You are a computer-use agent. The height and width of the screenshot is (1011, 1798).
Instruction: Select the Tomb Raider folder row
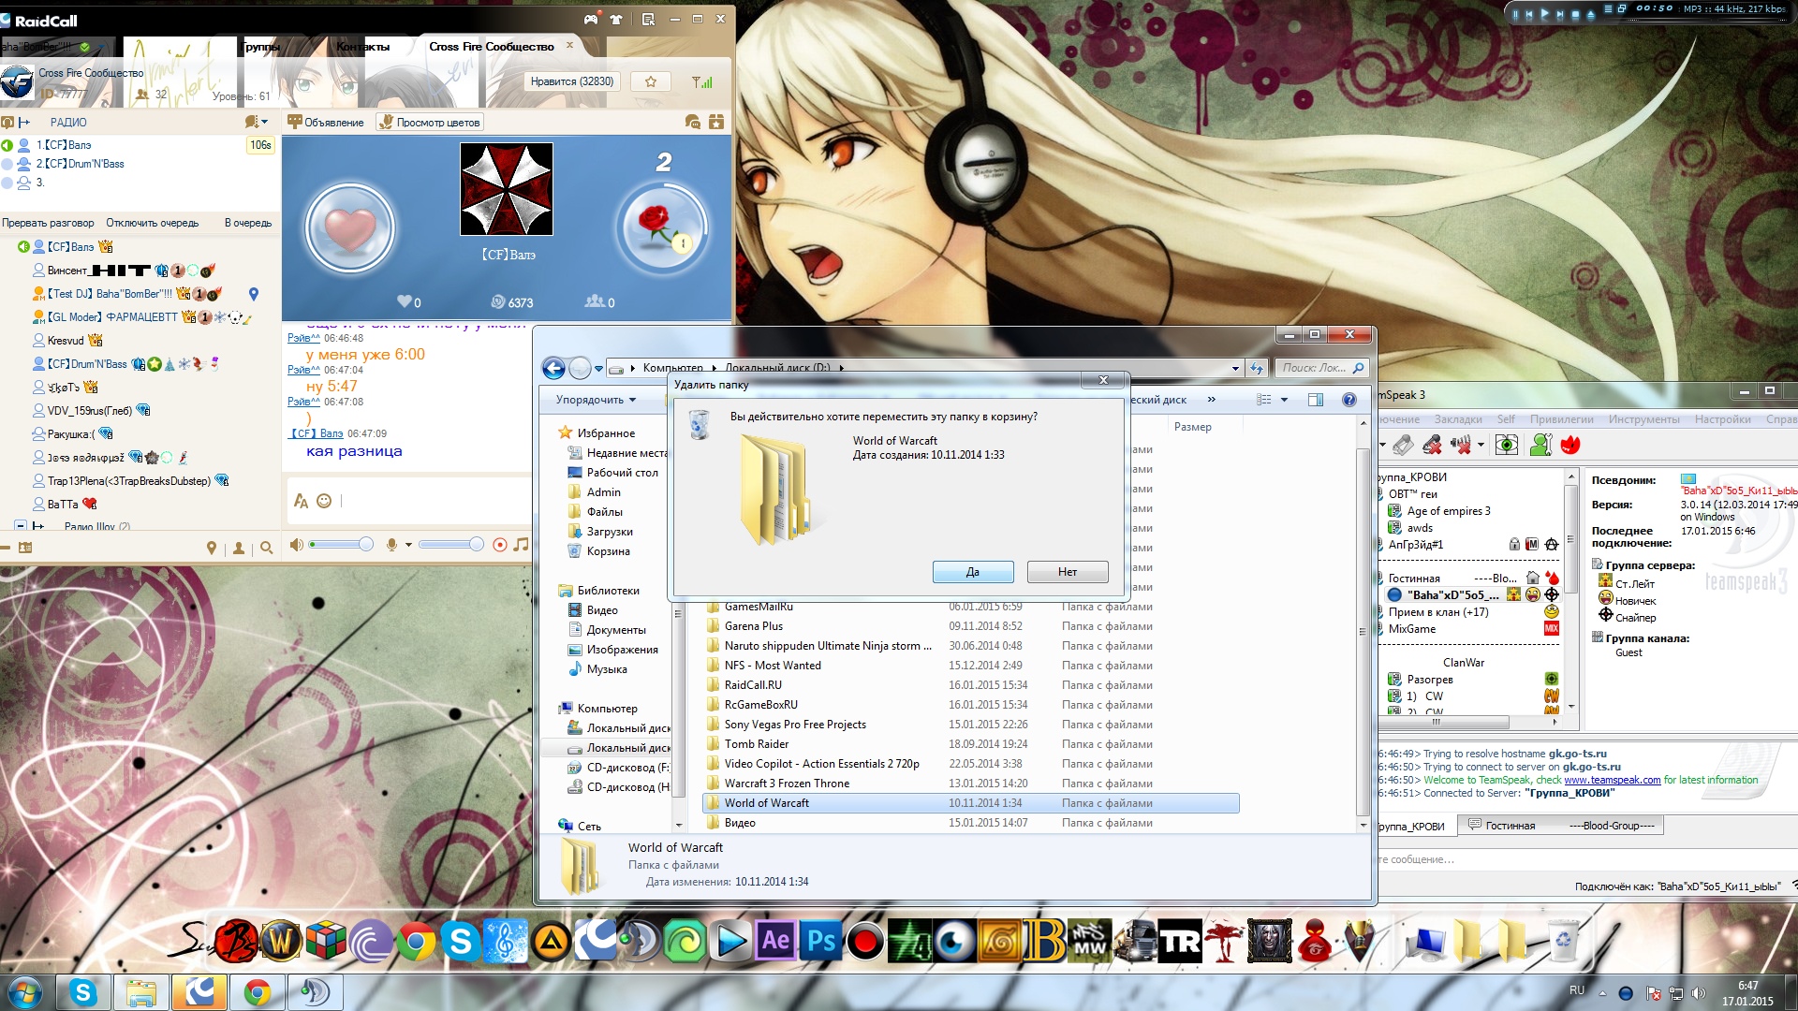[x=970, y=744]
